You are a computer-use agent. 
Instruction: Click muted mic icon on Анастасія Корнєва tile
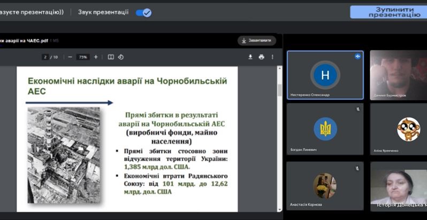(x=357, y=168)
